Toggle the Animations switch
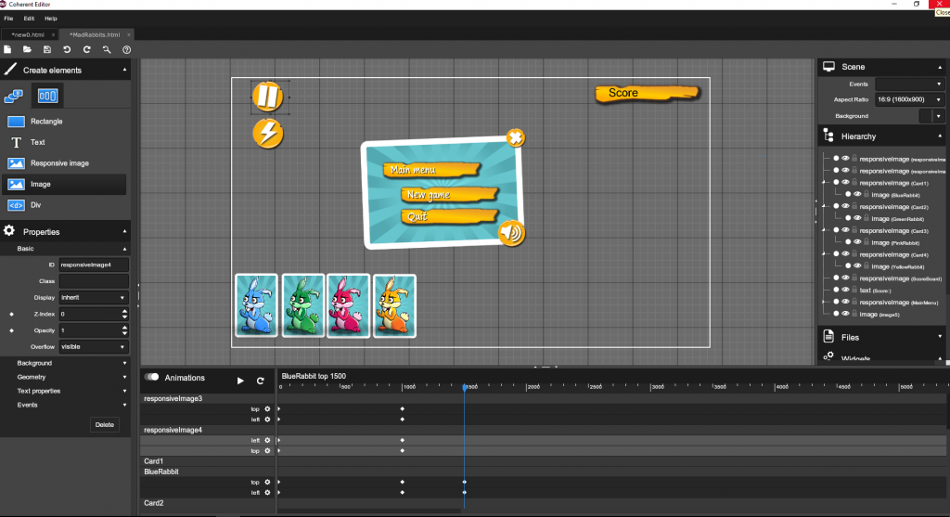950x517 pixels. point(152,378)
